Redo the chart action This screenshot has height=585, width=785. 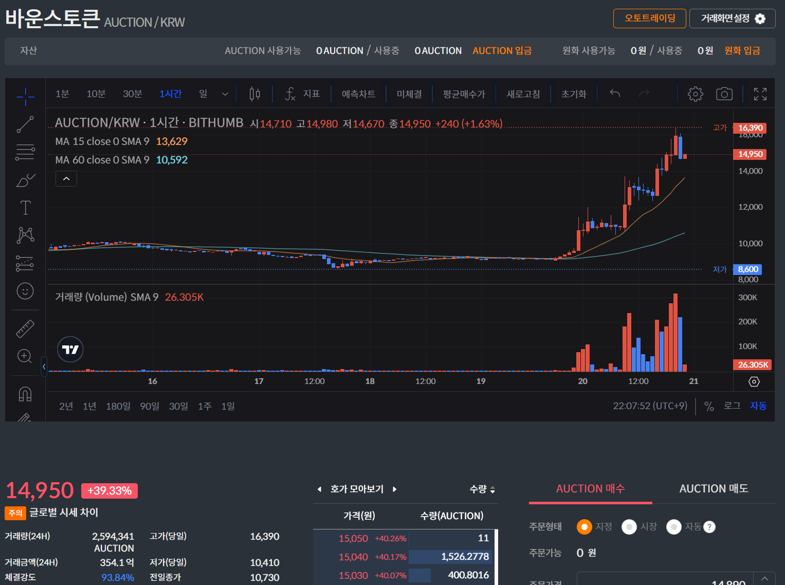pyautogui.click(x=644, y=94)
